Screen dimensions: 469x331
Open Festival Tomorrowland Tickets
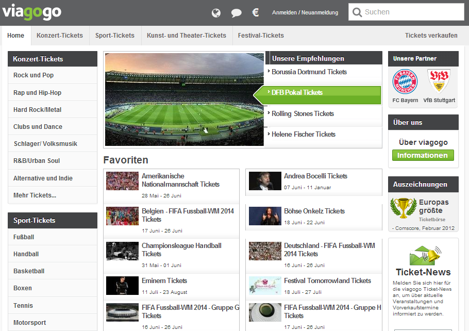point(327,280)
